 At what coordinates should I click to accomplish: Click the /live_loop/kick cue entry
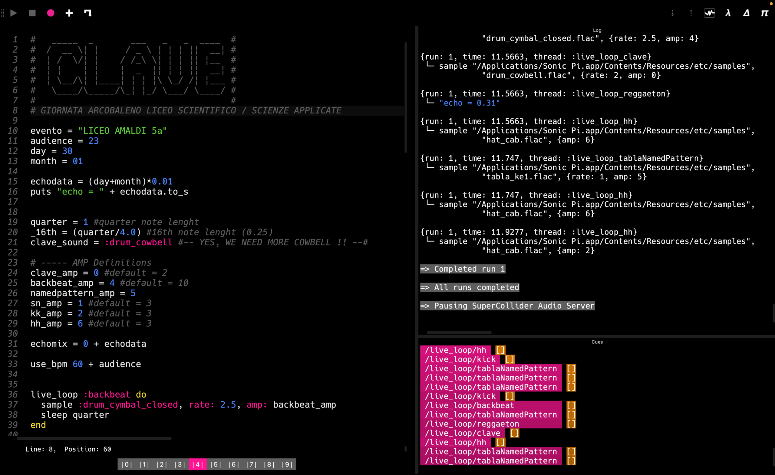pyautogui.click(x=460, y=359)
